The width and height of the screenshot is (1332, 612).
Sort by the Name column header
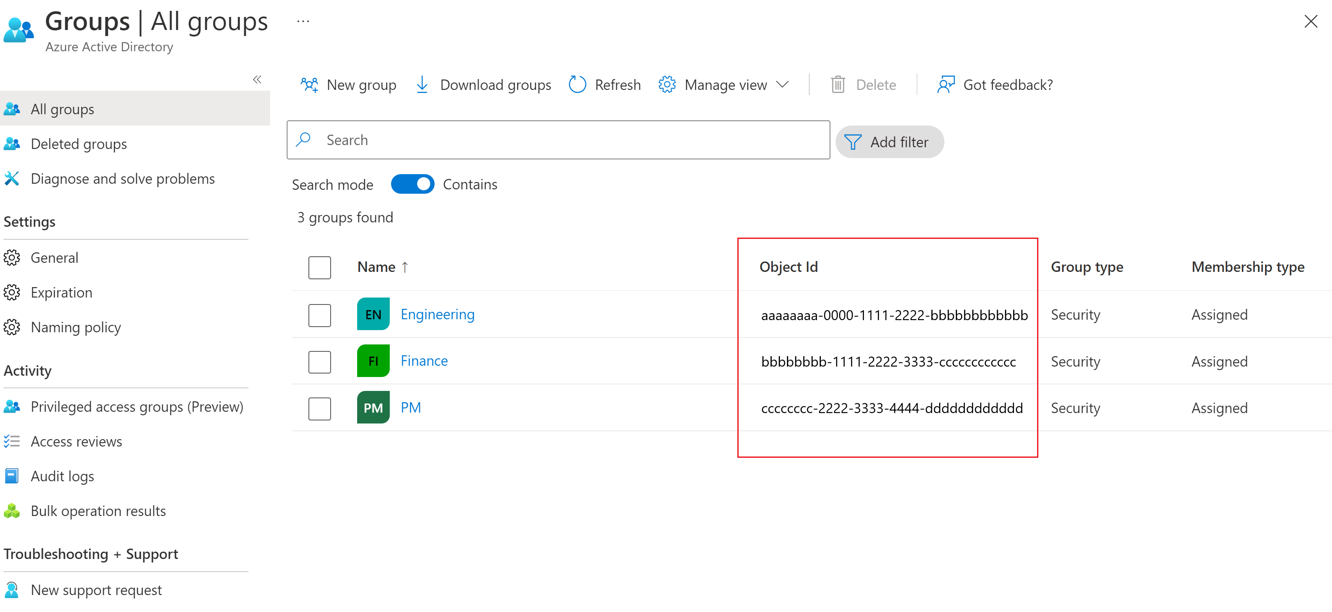click(x=376, y=267)
